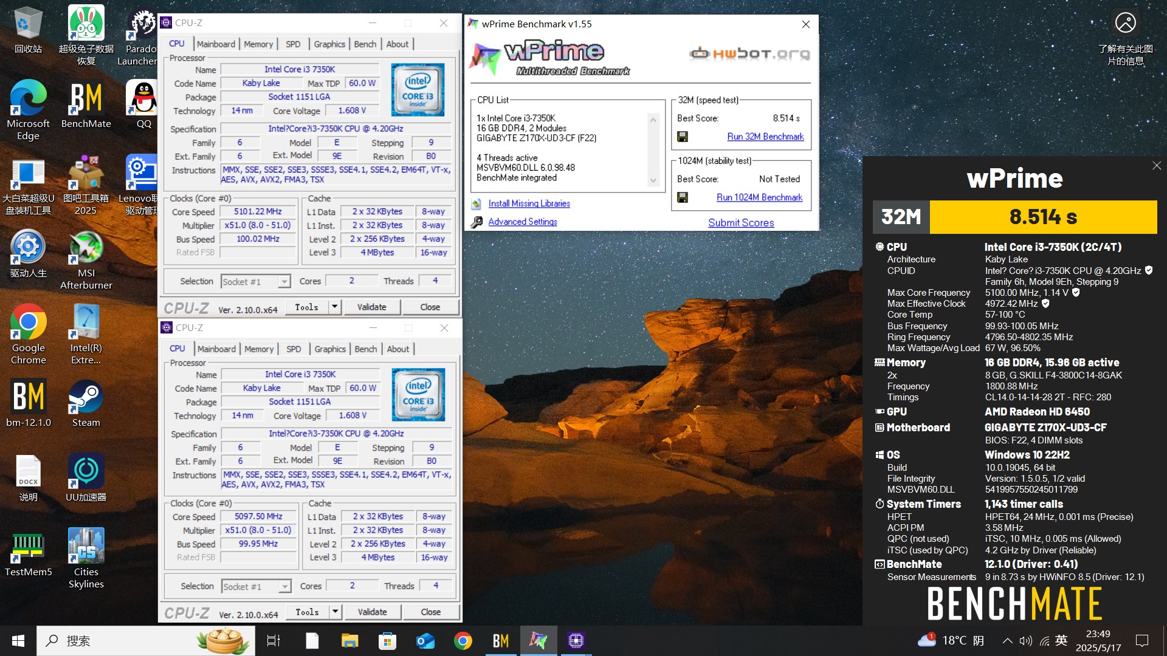Click Validate button in top CPU-Z
The height and width of the screenshot is (656, 1167).
tap(371, 307)
